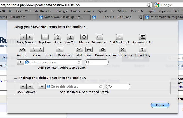
Task: Open the BF bookmark
Action: pos(11,11)
